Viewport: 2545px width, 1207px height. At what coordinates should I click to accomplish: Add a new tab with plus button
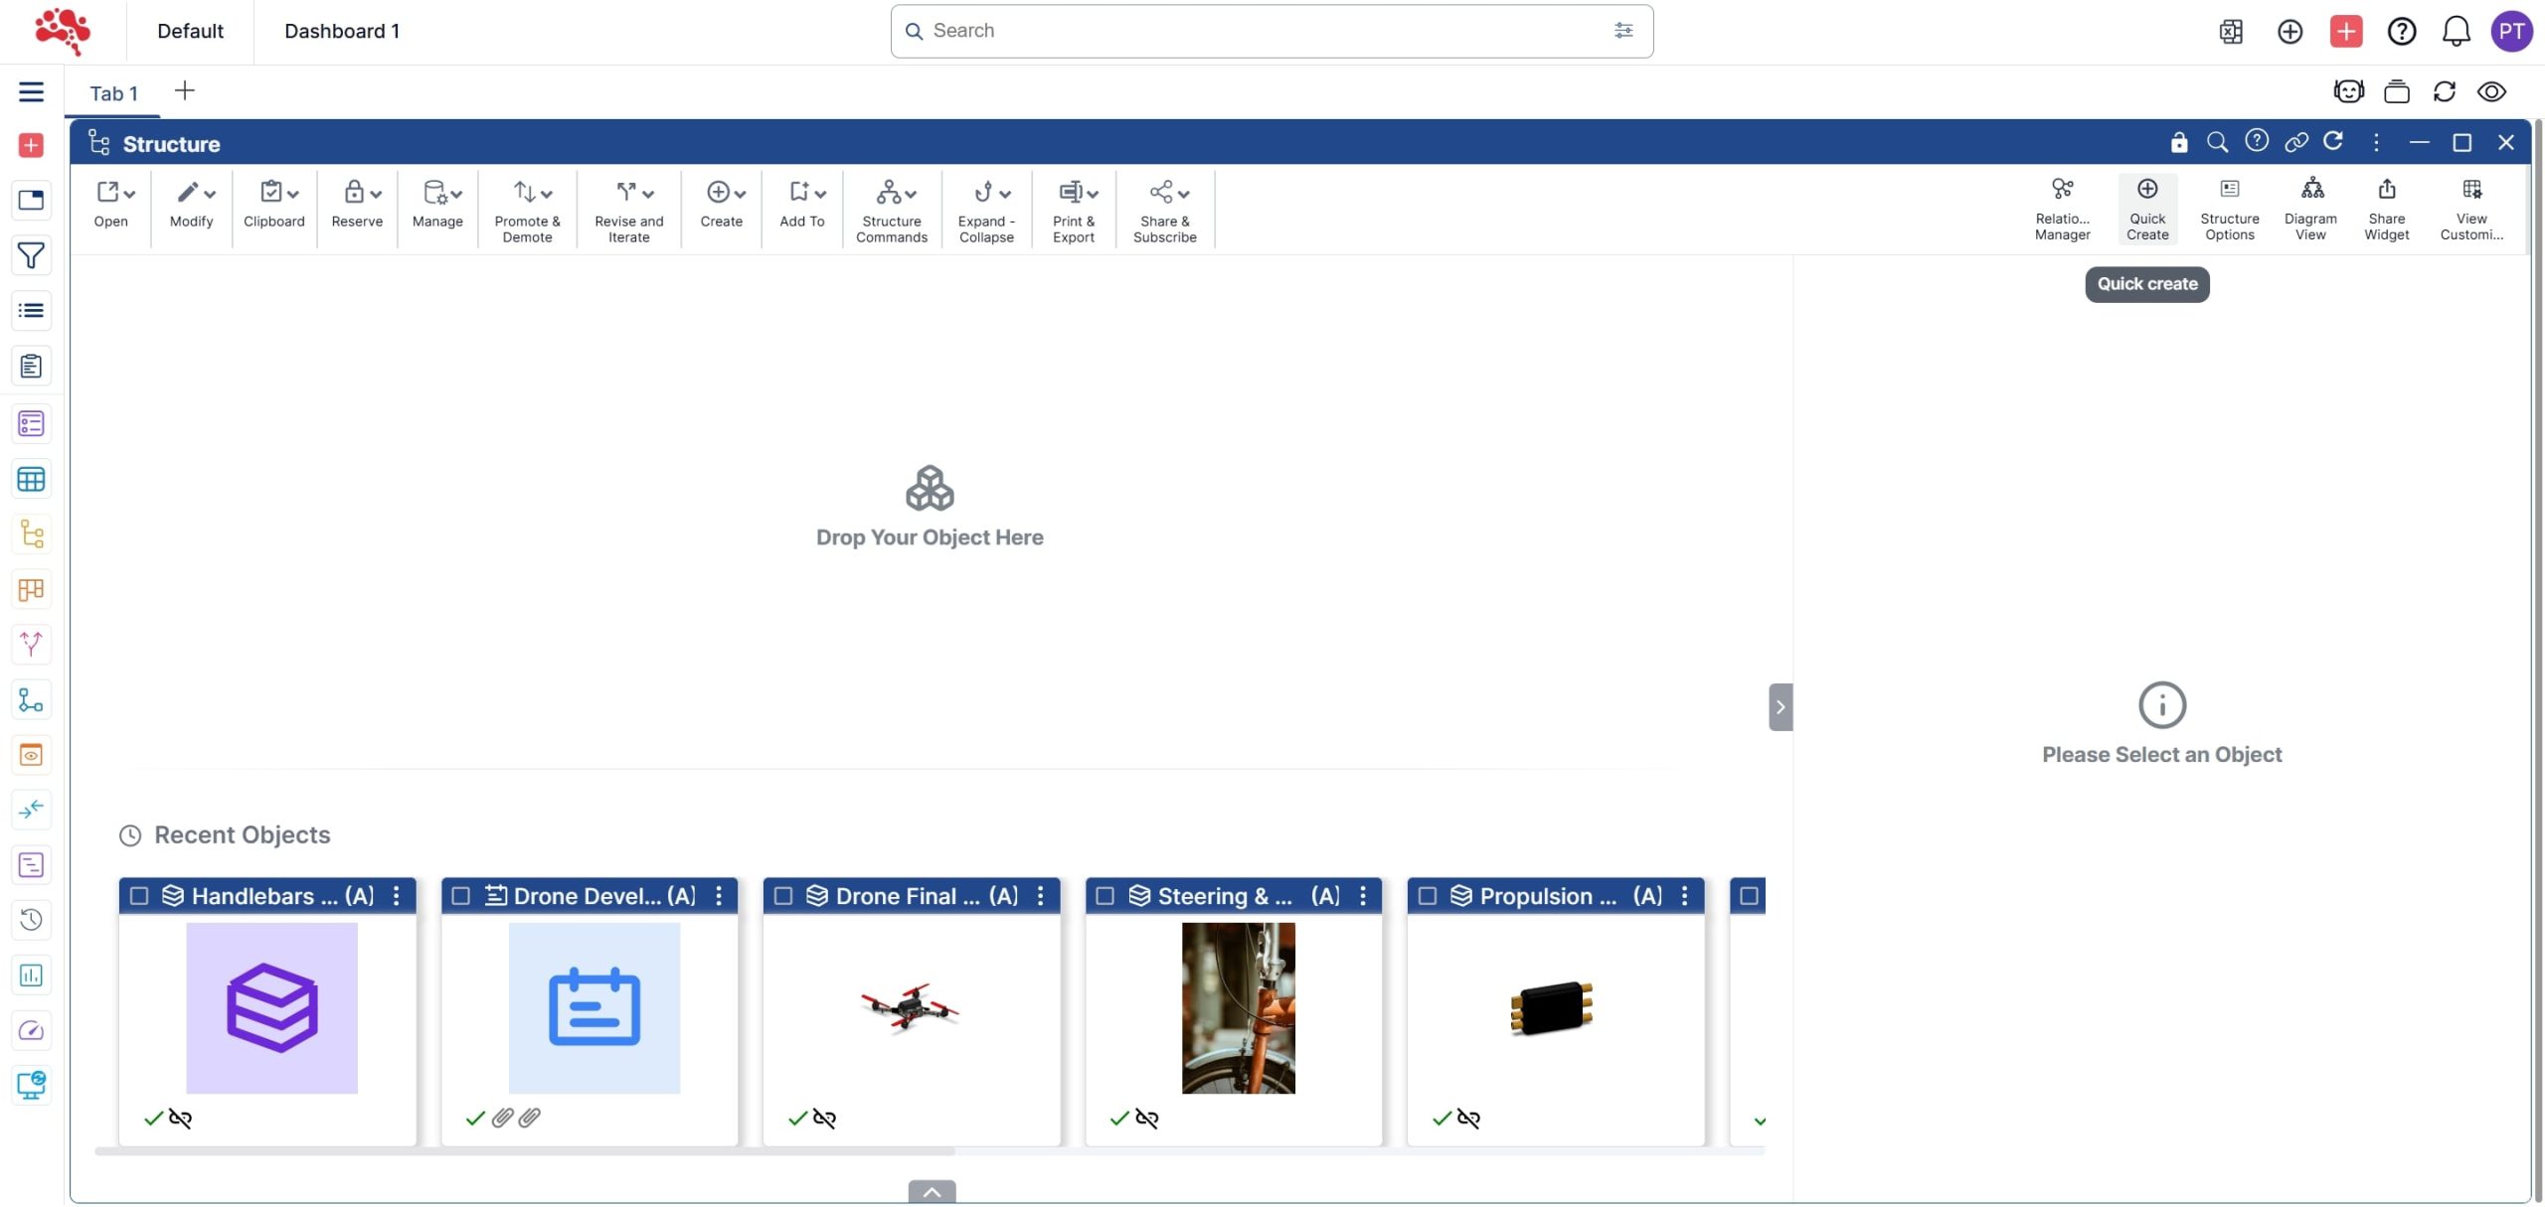pyautogui.click(x=184, y=91)
